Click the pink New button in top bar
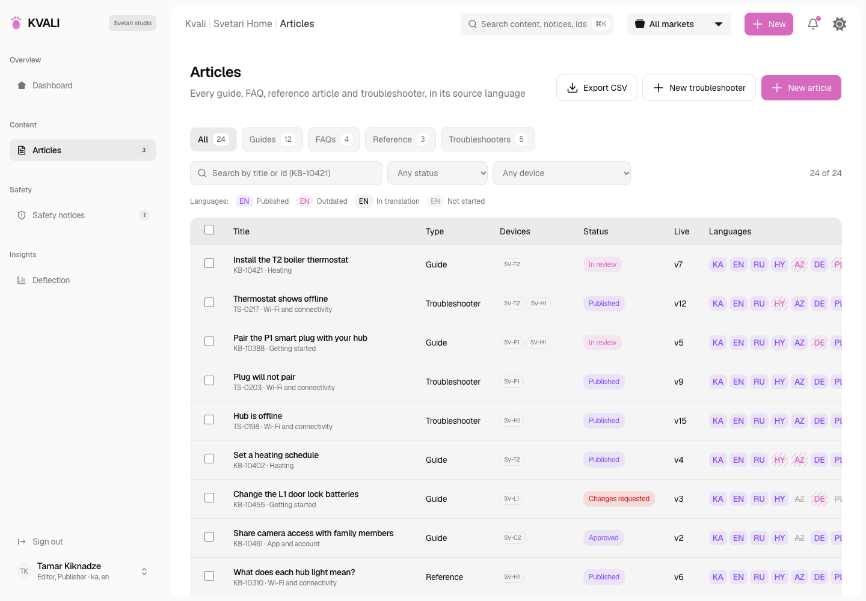 pos(769,24)
